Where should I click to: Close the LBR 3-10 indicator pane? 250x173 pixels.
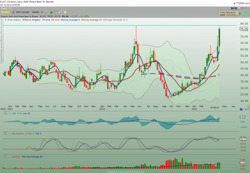5,113
